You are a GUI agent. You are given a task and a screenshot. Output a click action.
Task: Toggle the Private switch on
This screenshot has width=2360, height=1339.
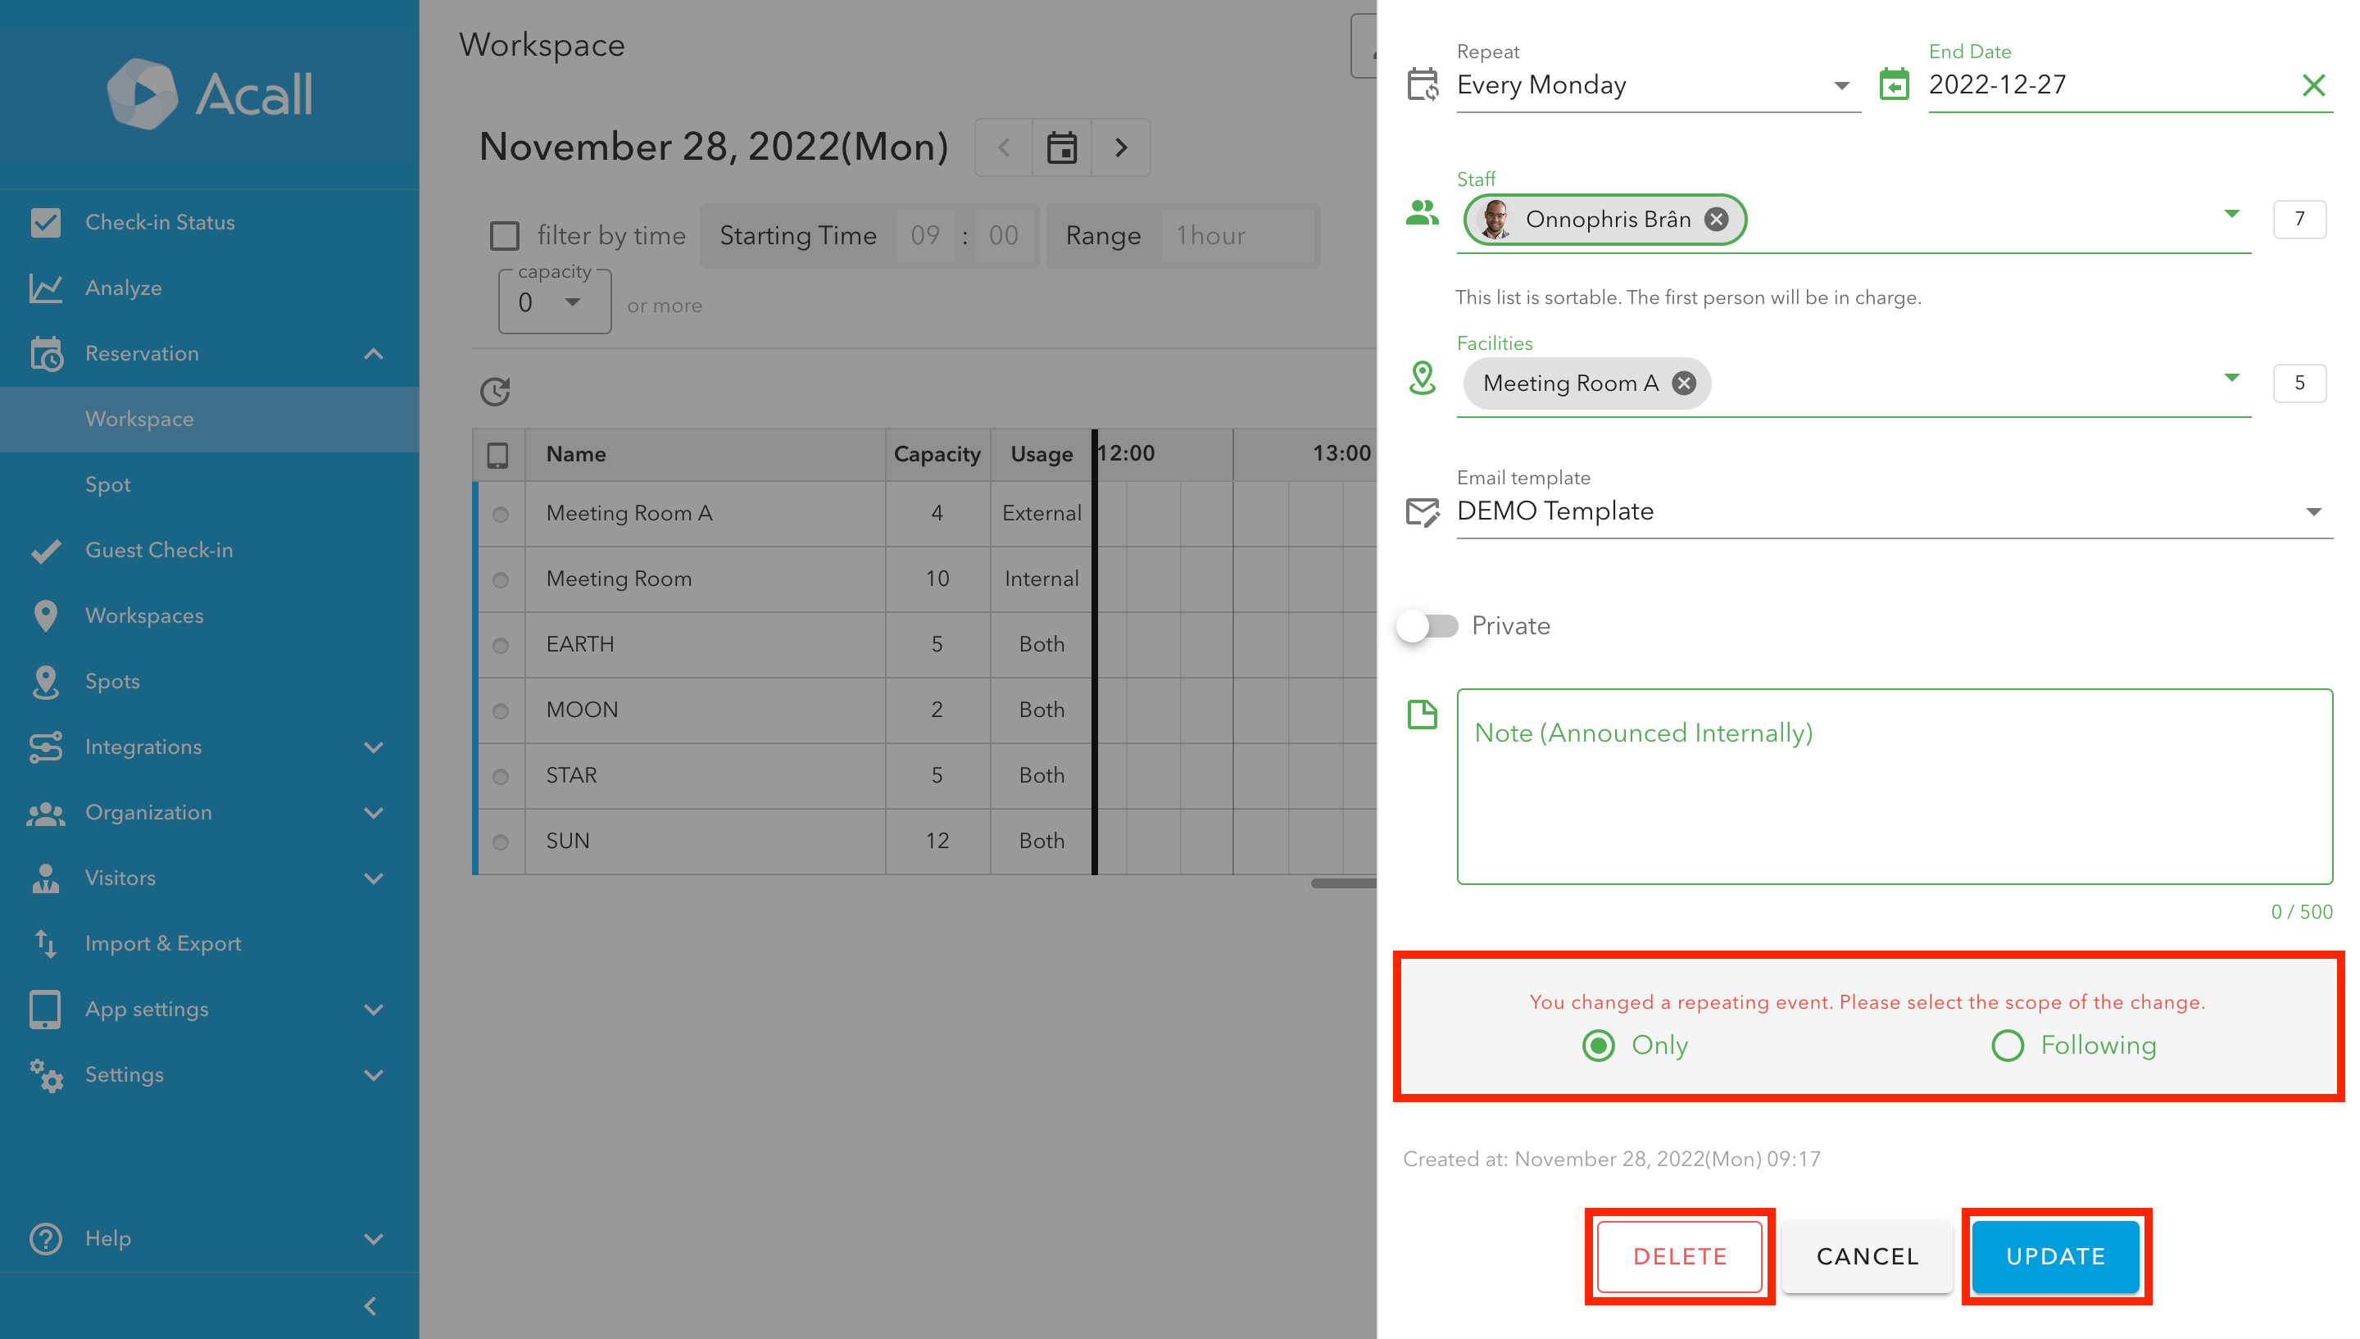click(x=1426, y=626)
